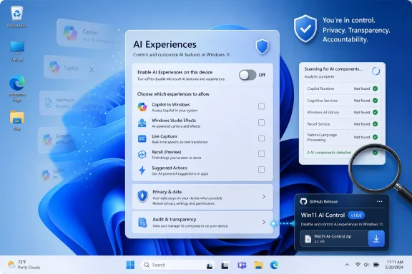Click the Copilot Runtime row label
412x274 pixels.
[320, 88]
